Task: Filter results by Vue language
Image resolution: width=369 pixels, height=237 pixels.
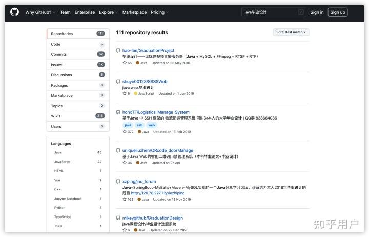Action: (x=78, y=180)
